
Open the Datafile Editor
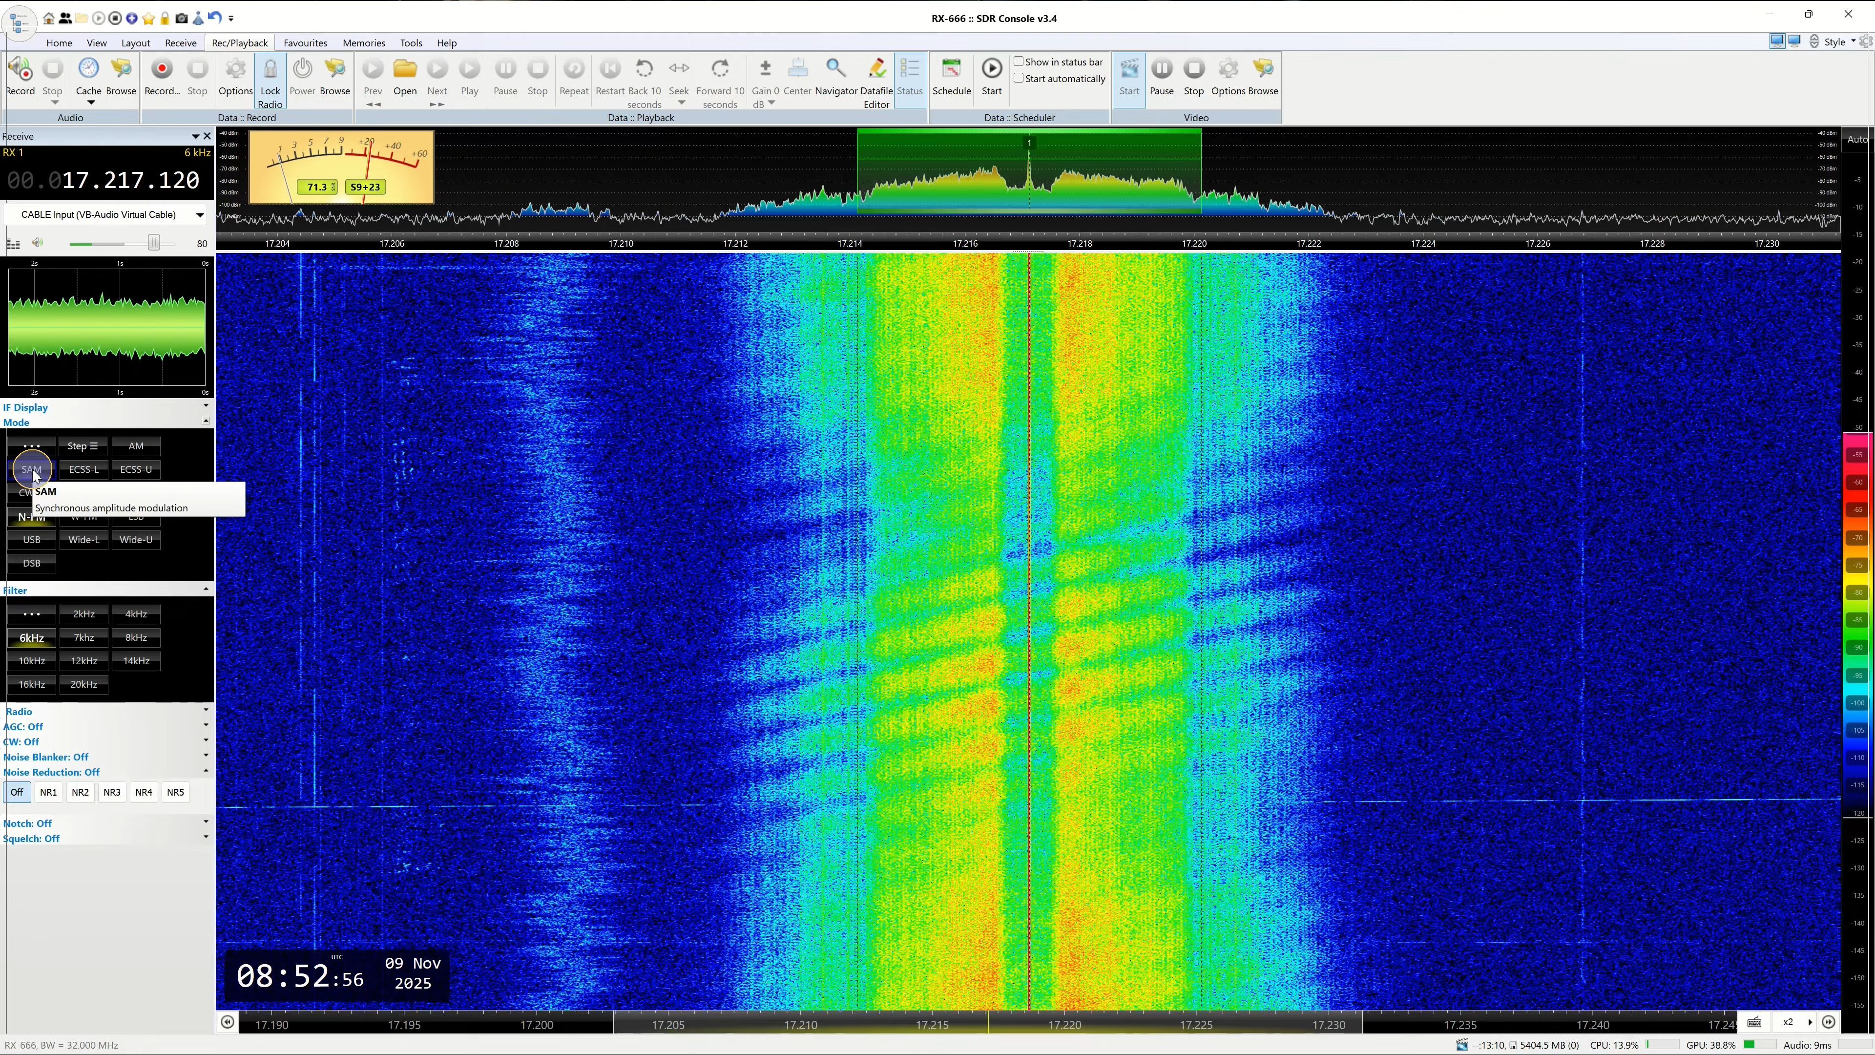point(876,70)
